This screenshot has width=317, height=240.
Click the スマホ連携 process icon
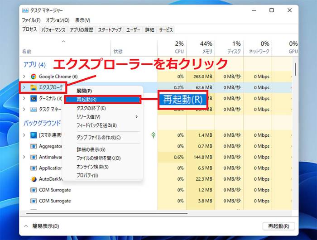(x=34, y=135)
